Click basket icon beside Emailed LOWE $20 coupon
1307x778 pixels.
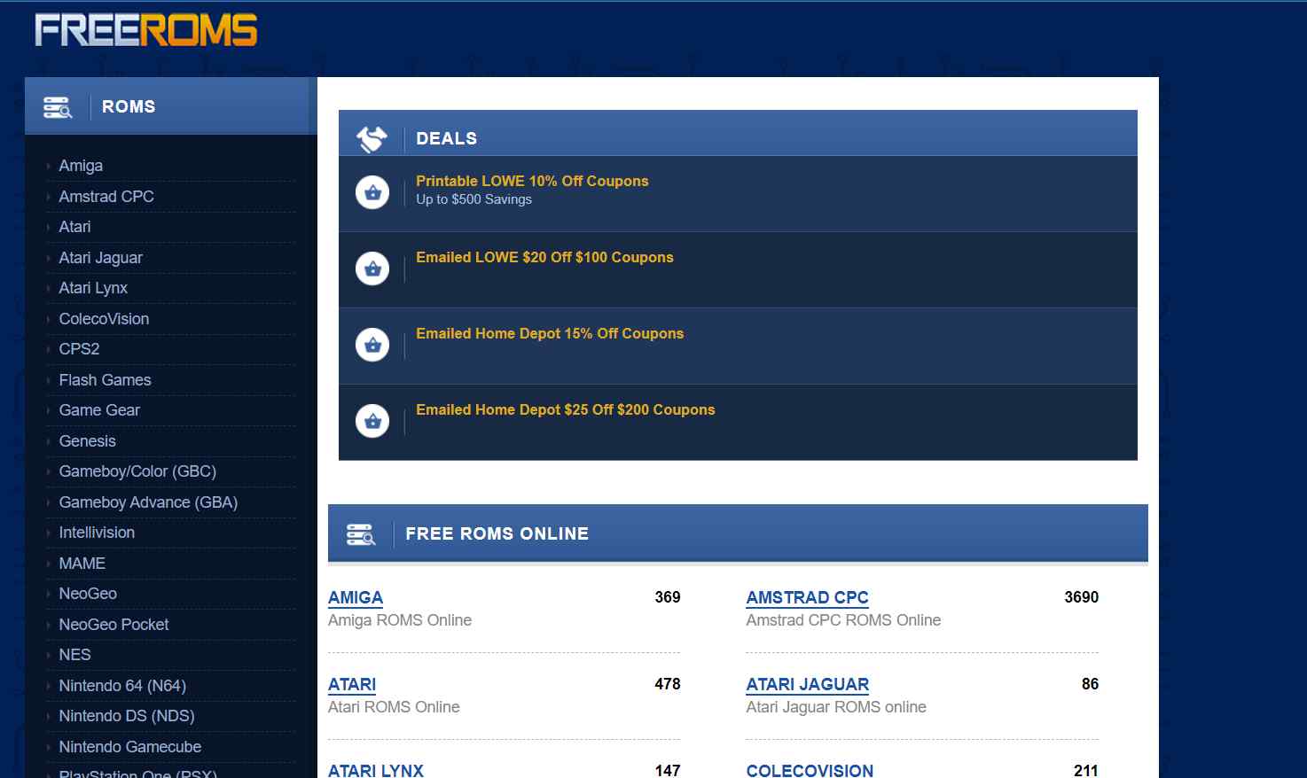[x=372, y=268]
